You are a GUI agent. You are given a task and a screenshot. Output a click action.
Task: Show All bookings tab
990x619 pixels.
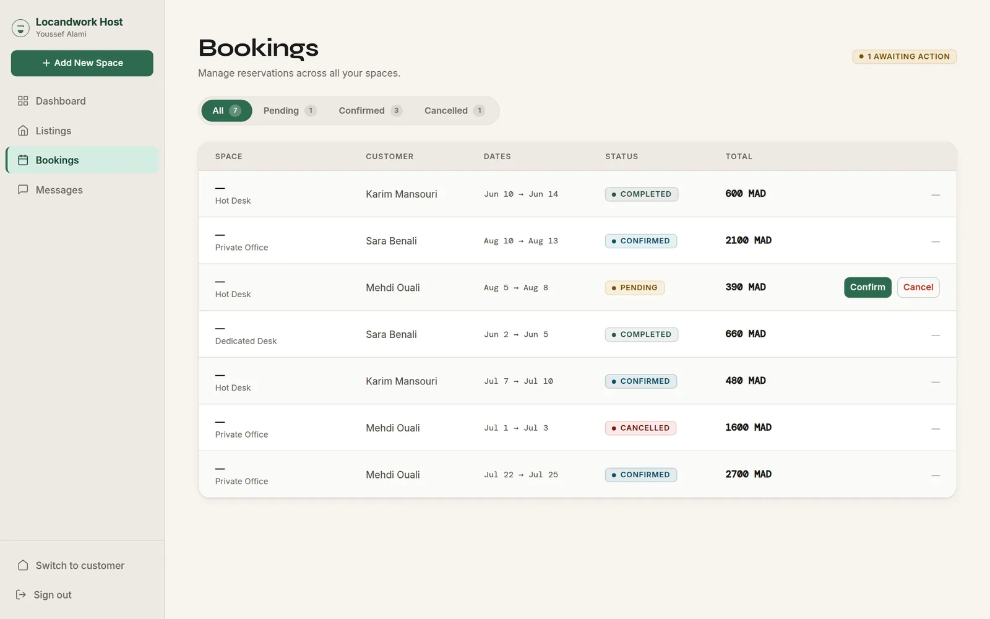pyautogui.click(x=226, y=111)
